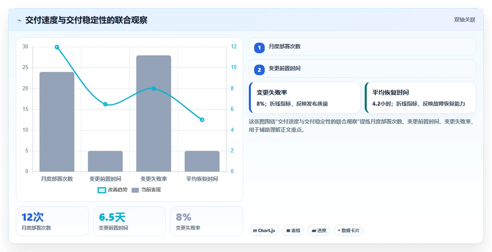Click the 4.2小时 text in recovery card
492x252 pixels.
(x=382, y=104)
